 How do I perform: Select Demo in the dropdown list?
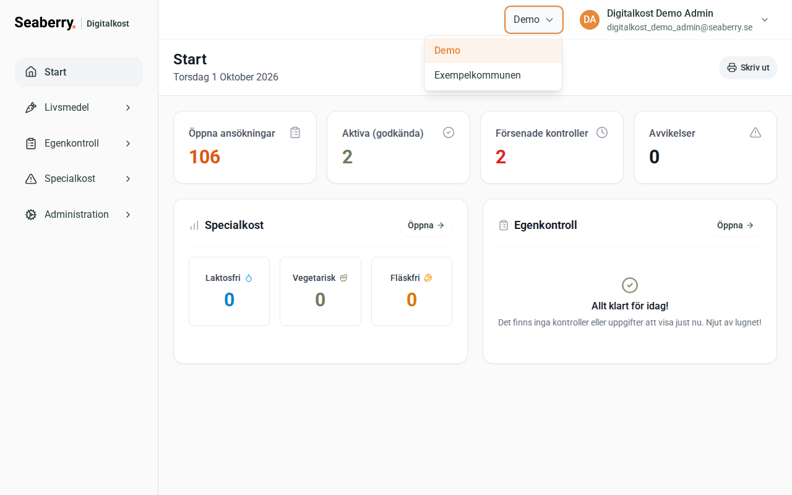coord(493,51)
